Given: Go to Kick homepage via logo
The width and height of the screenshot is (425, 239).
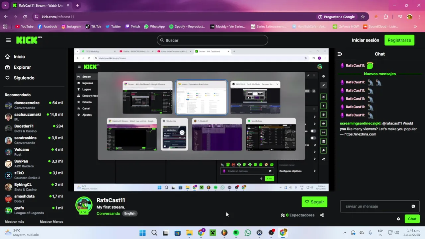Looking at the screenshot, I should pyautogui.click(x=29, y=40).
